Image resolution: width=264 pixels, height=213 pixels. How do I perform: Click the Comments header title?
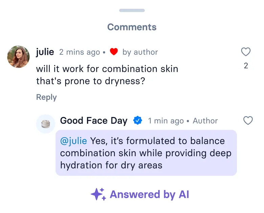132,27
